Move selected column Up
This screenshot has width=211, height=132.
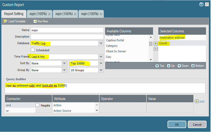tap(169, 66)
